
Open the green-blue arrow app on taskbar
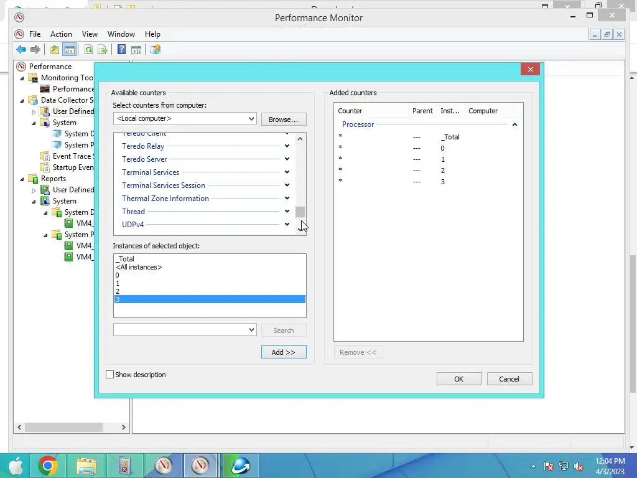241,466
